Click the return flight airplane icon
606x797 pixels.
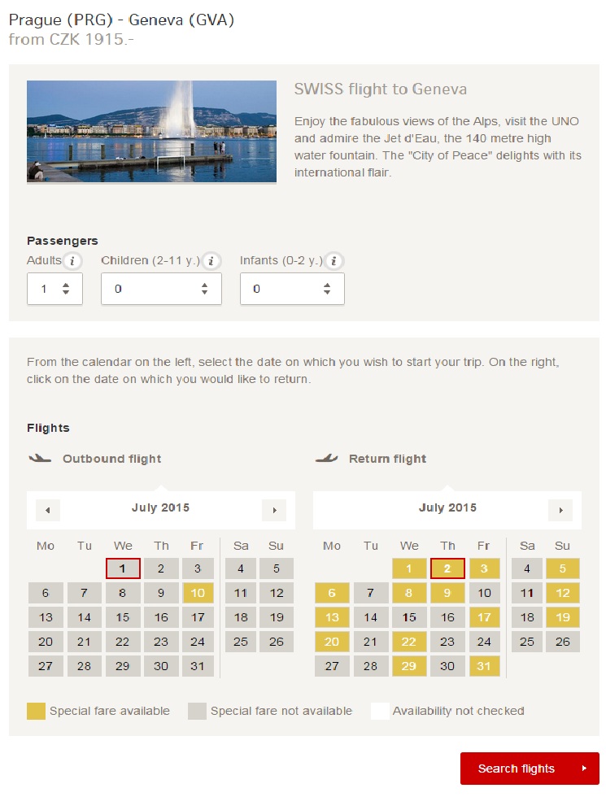[x=326, y=459]
